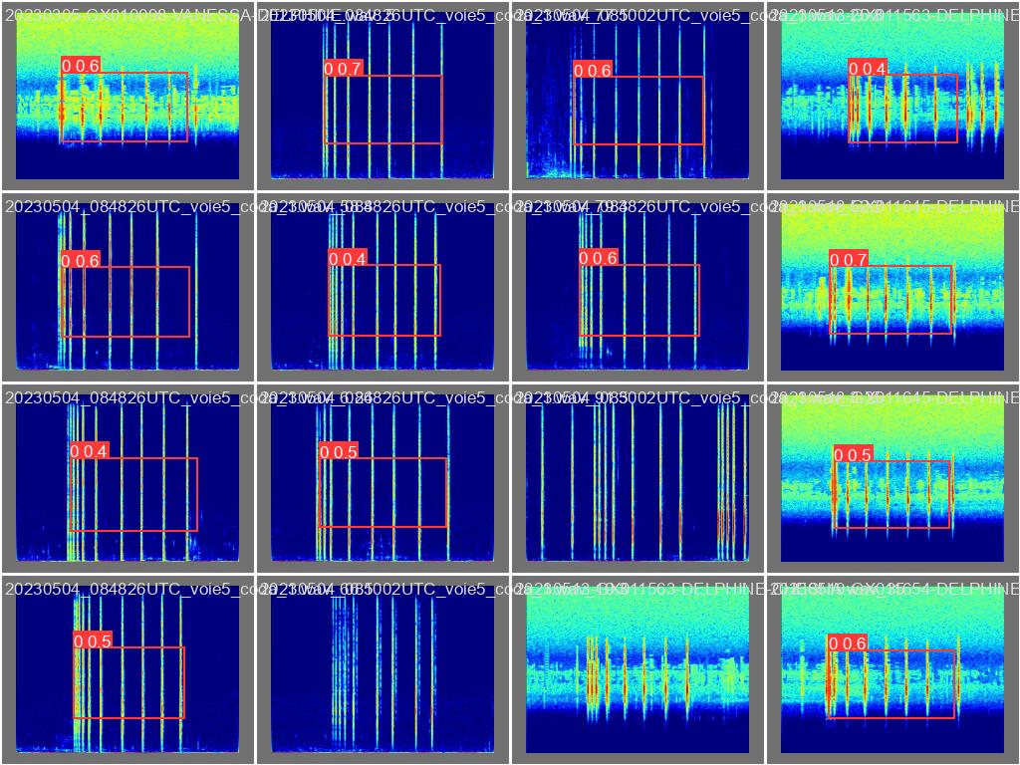1020x765 pixels.
Task: Click the 0 0.6 label in the first-row dark spectrogram
Action: [x=593, y=70]
